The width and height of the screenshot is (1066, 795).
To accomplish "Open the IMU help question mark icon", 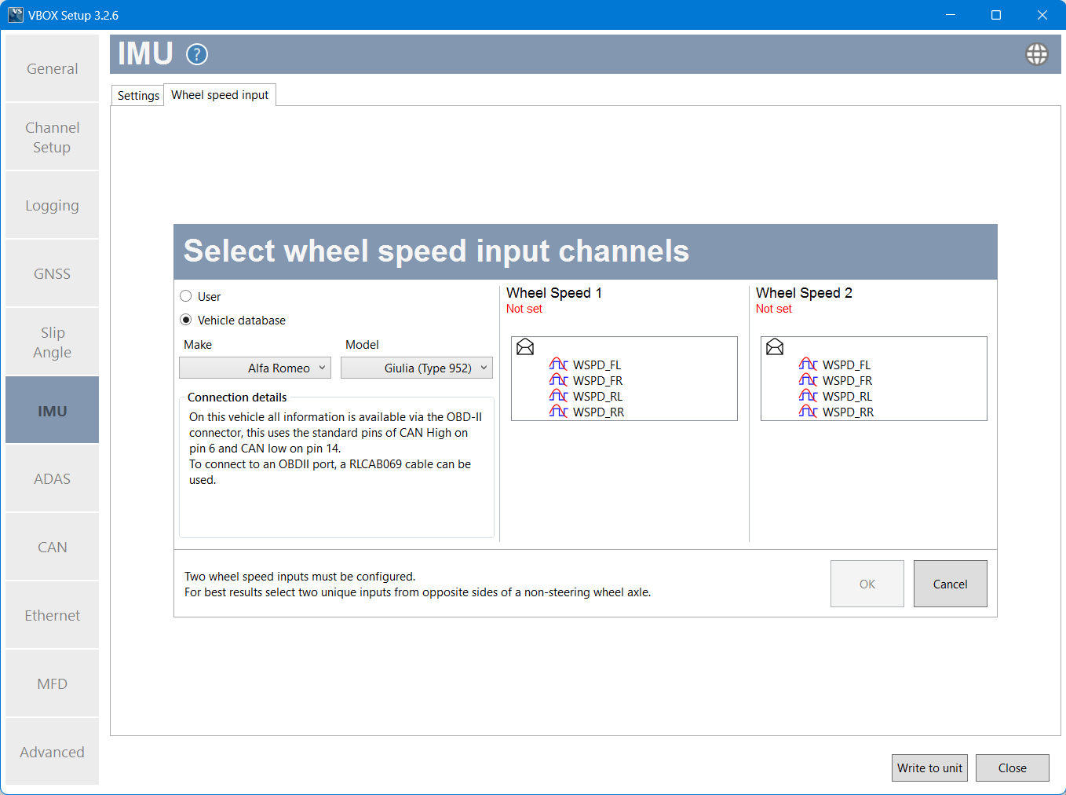I will pos(196,54).
